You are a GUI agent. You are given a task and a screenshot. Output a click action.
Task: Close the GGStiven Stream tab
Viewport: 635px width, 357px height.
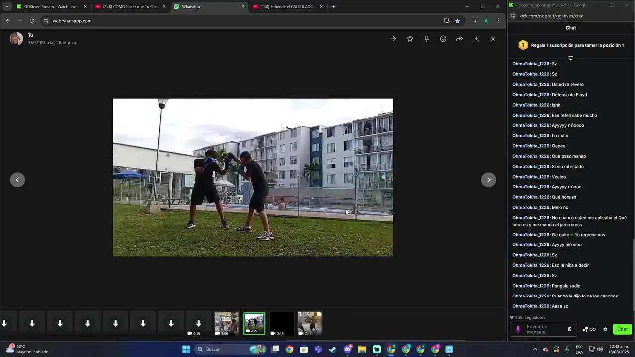(85, 7)
